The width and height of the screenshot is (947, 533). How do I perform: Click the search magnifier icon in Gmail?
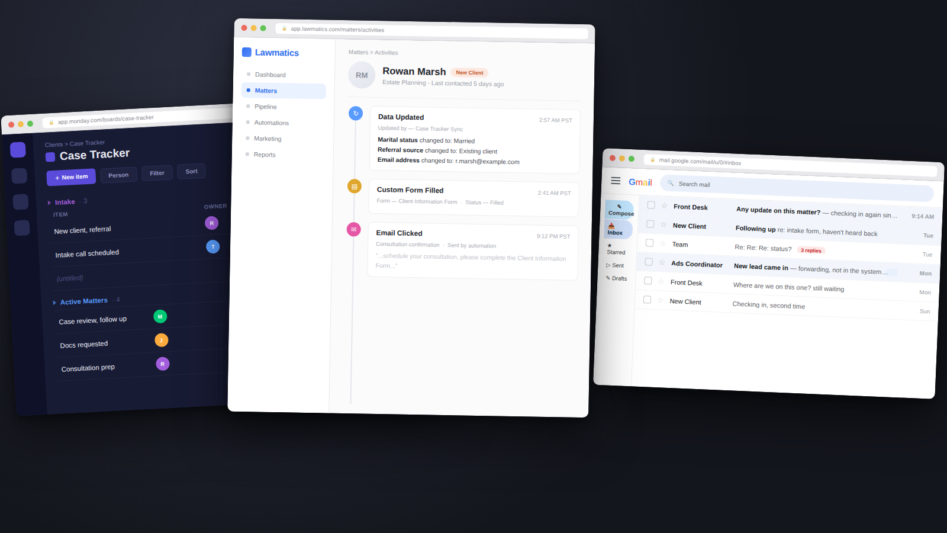671,183
